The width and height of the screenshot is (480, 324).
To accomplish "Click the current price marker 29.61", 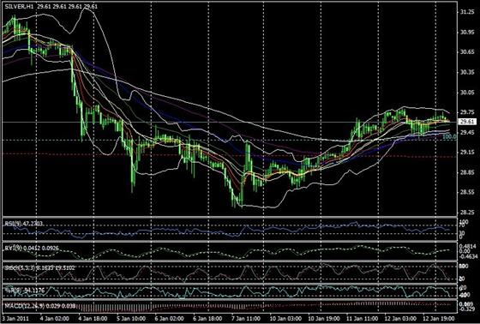I will coord(467,122).
